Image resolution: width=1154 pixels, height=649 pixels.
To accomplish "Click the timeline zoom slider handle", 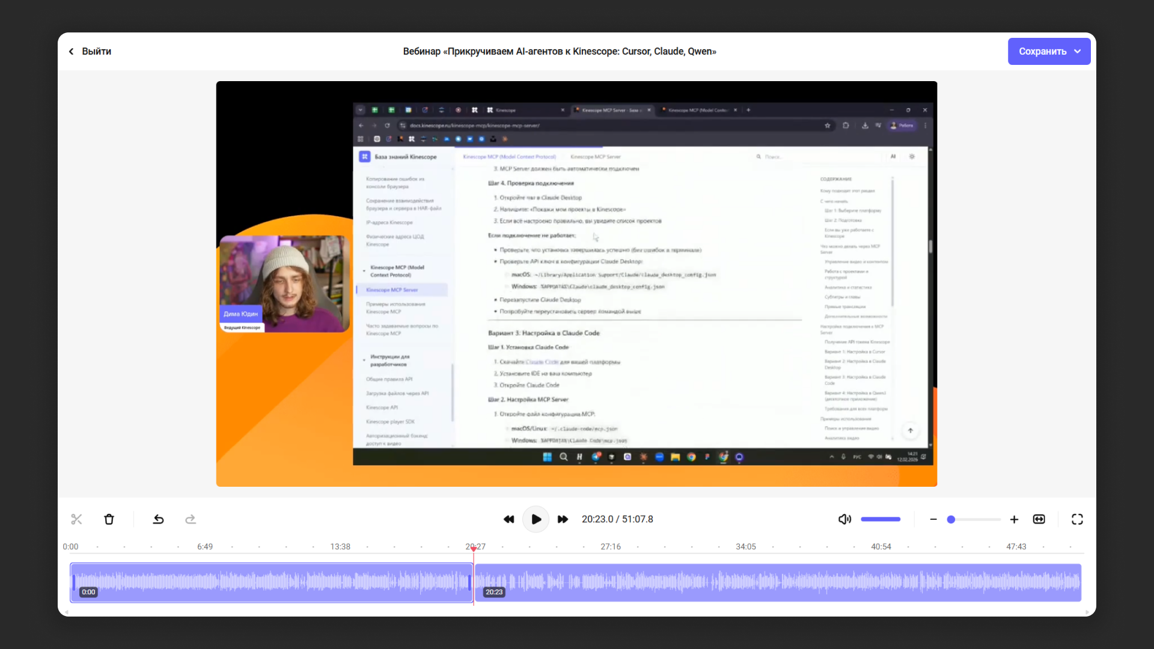I will click(951, 519).
